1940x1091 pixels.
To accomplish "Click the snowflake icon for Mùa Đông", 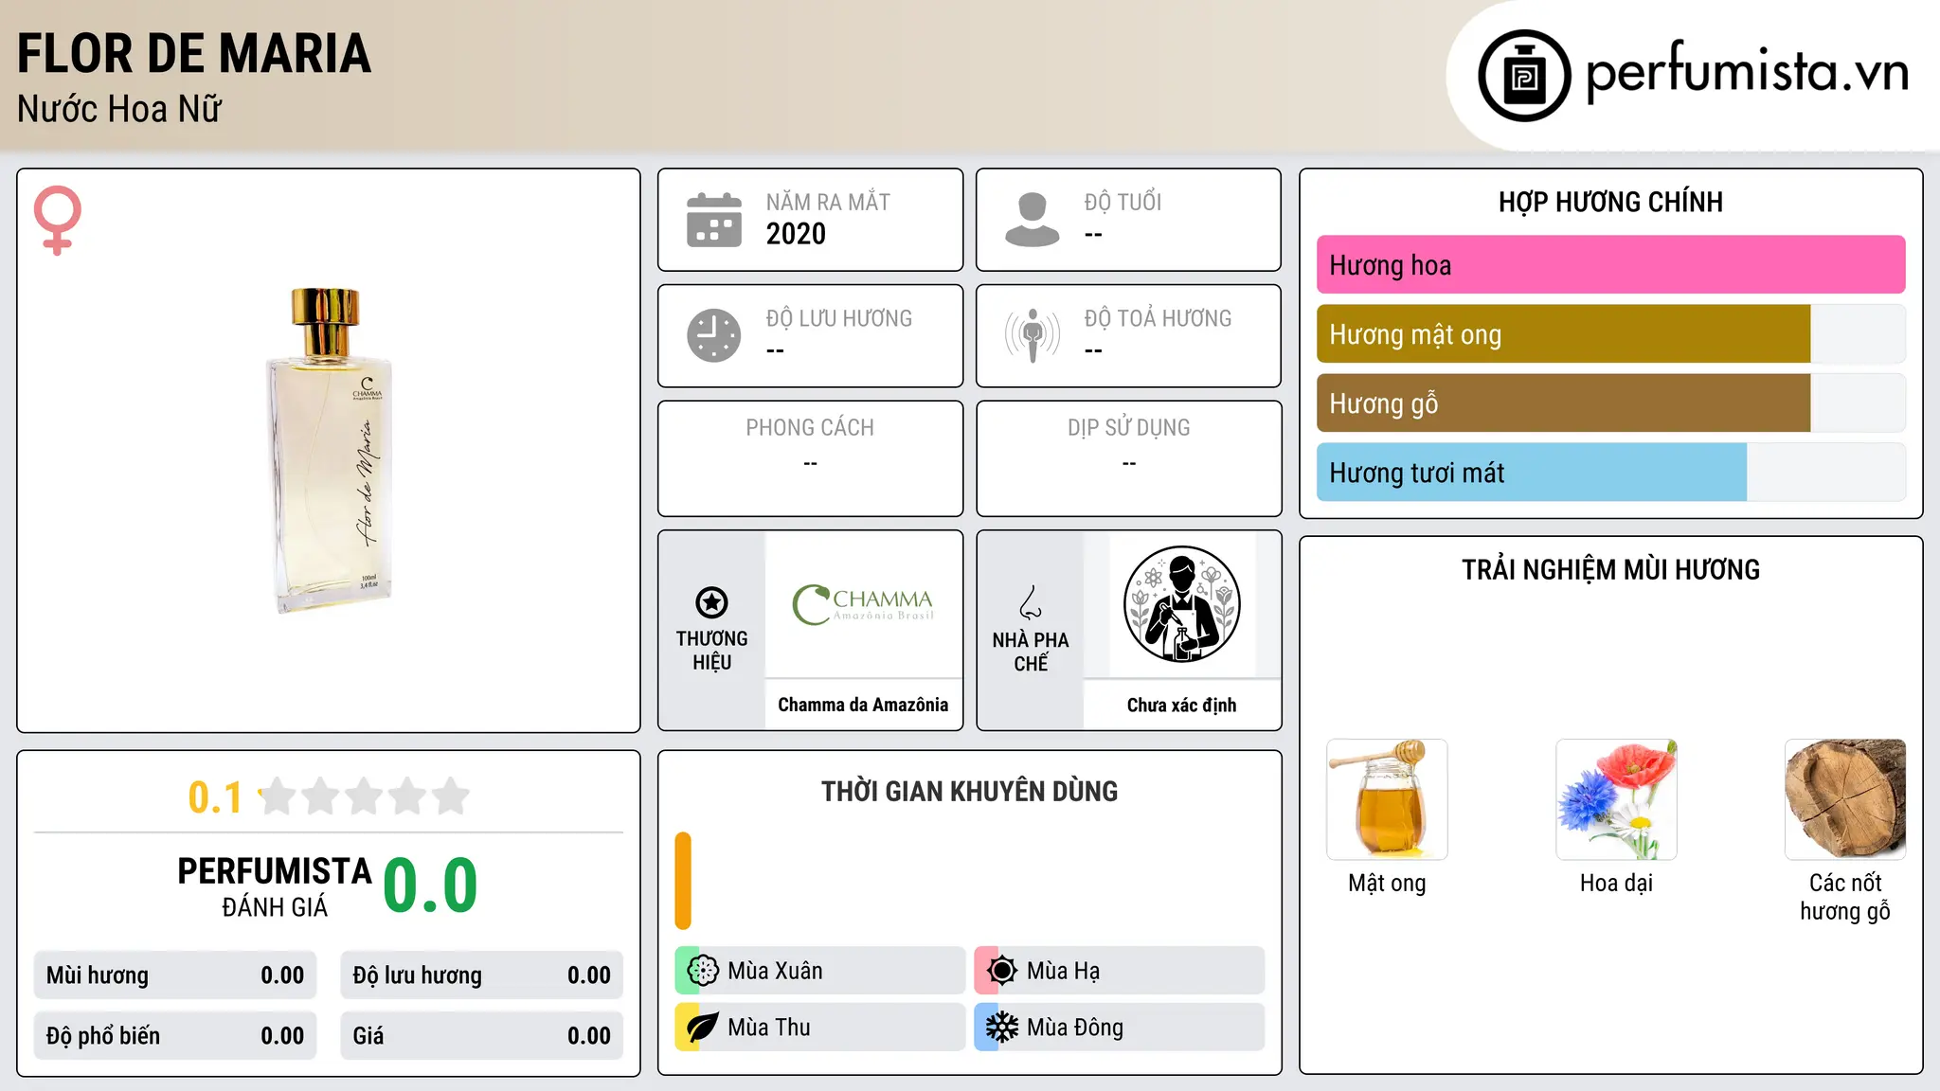I will click(x=1002, y=1028).
